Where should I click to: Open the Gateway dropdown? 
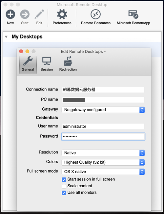point(103,110)
